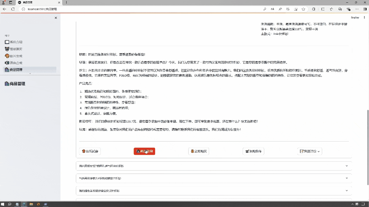Go to 智能聊天 in sidebar
The width and height of the screenshot is (369, 207).
(x=16, y=49)
